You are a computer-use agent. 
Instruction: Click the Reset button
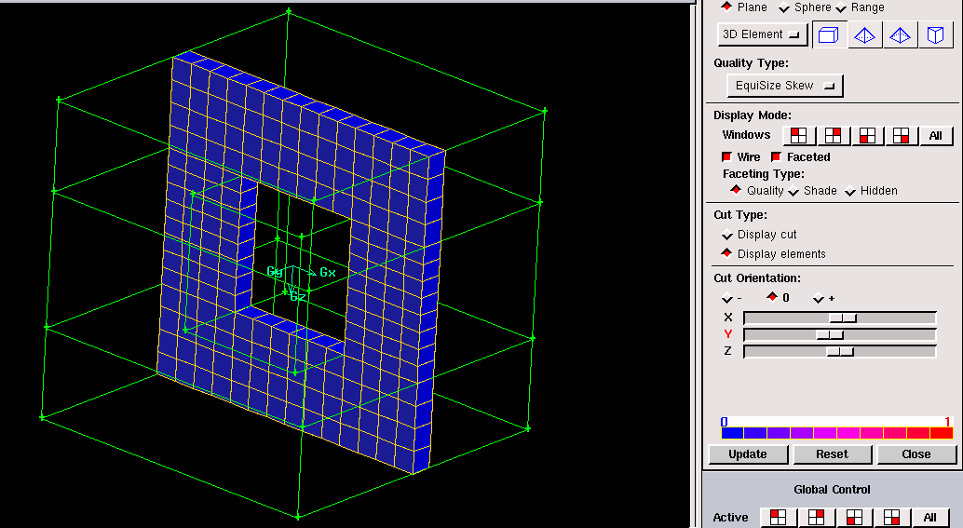(832, 454)
